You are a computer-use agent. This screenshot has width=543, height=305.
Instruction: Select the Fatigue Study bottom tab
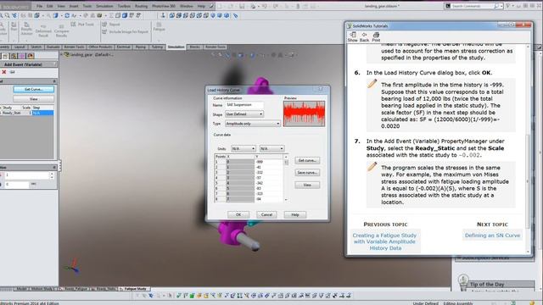[x=135, y=288]
